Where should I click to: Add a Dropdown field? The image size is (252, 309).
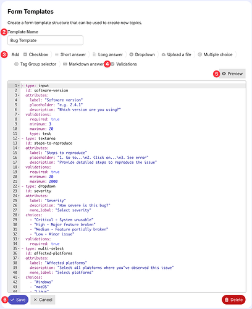pyautogui.click(x=142, y=54)
